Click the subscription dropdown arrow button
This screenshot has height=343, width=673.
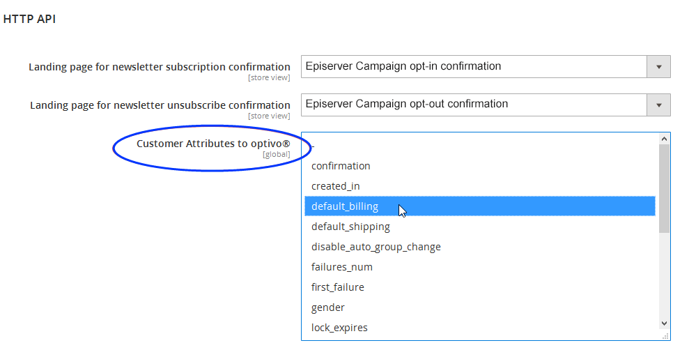pos(658,67)
